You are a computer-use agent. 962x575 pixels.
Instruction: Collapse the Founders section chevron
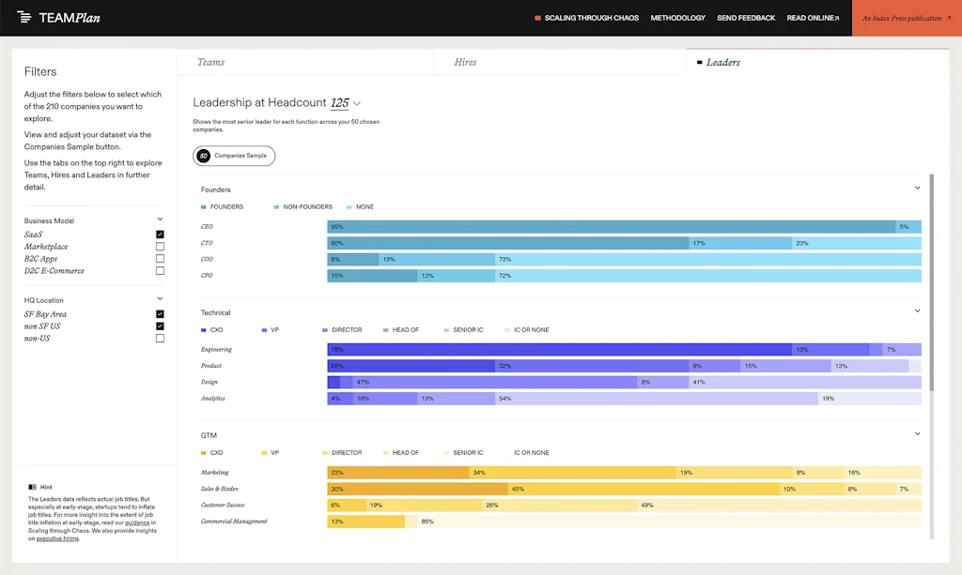(918, 188)
